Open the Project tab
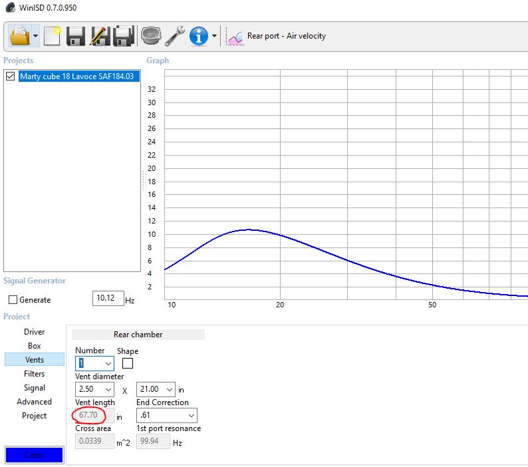This screenshot has height=467, width=528. pos(35,416)
